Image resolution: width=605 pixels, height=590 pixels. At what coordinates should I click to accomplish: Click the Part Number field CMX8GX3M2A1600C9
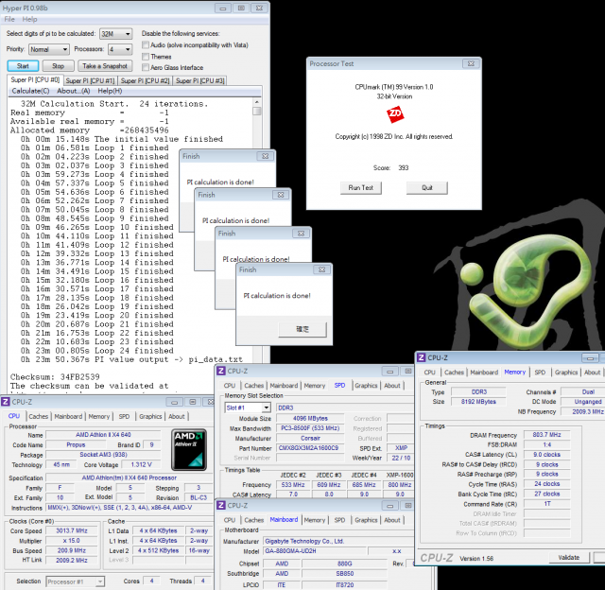point(310,448)
